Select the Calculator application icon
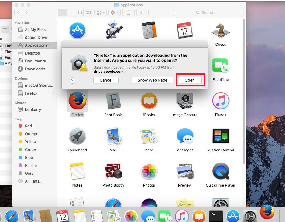The height and width of the screenshot is (222, 285). (149, 30)
